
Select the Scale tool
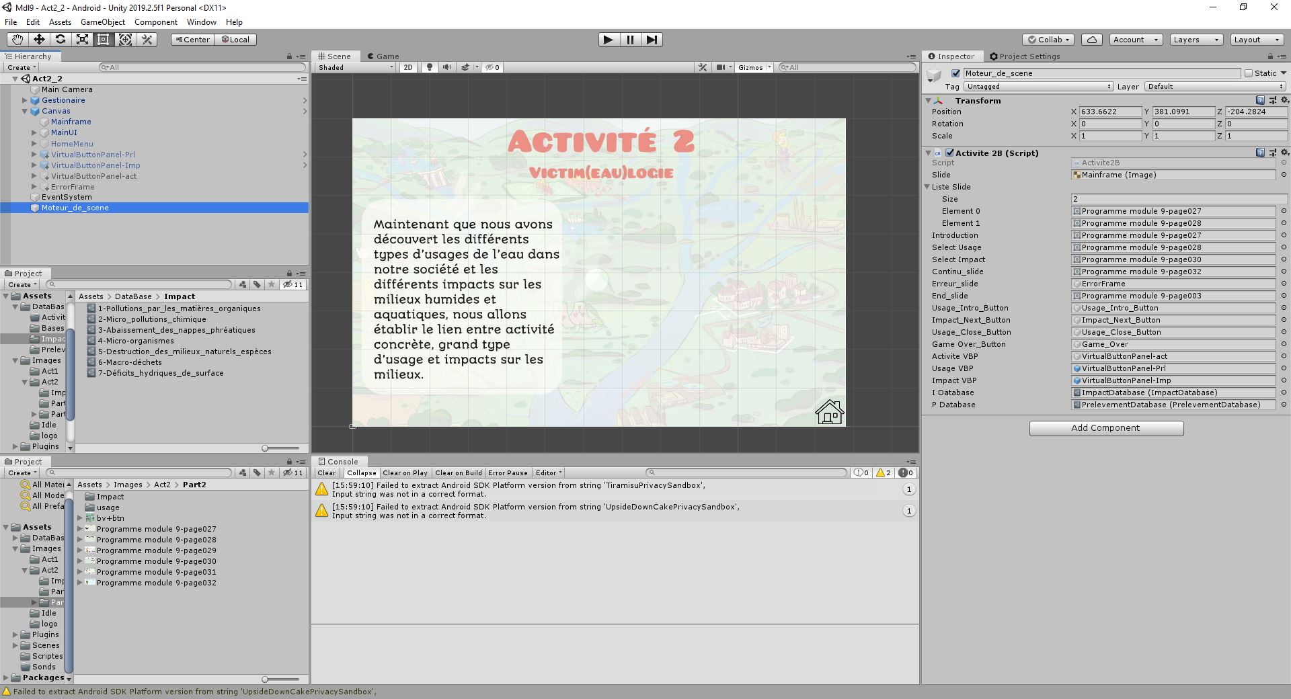(x=82, y=40)
